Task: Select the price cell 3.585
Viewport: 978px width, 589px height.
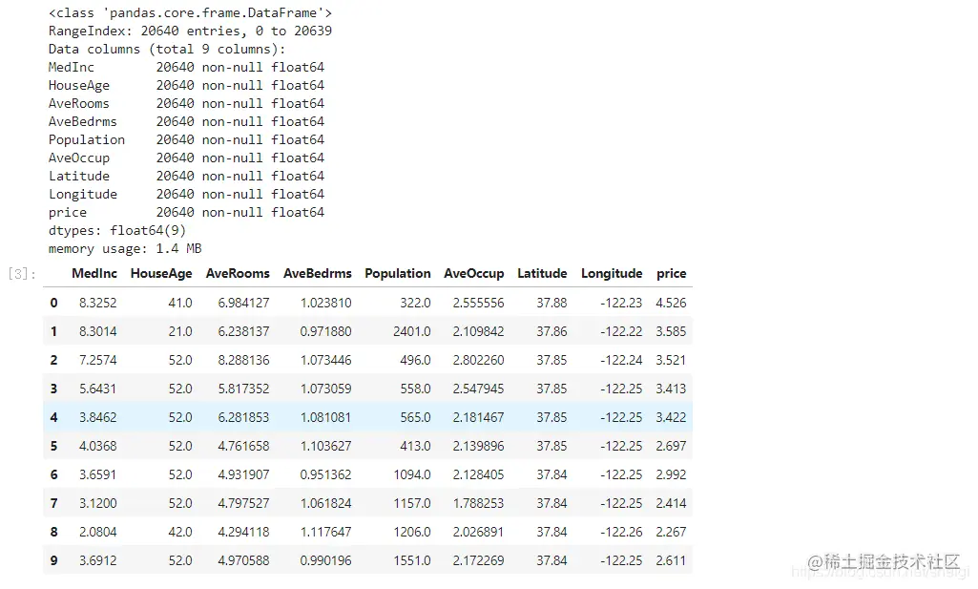Action: (671, 331)
